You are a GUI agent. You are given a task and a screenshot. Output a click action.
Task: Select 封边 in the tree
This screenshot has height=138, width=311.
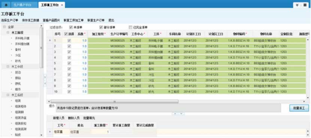[18, 72]
